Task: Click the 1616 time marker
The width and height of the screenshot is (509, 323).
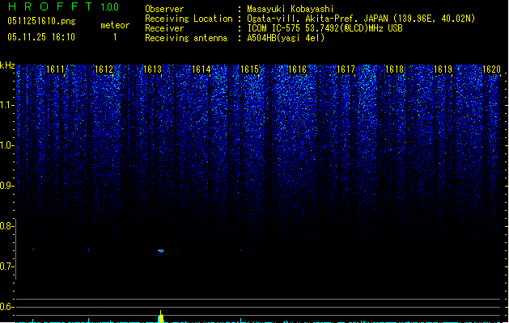Action: 297,69
